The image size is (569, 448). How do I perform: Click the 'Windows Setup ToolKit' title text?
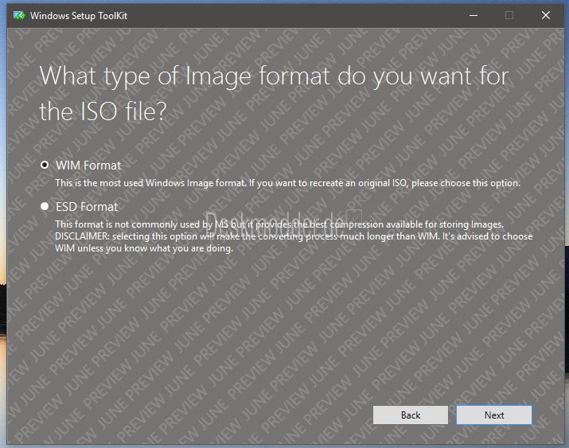[79, 16]
